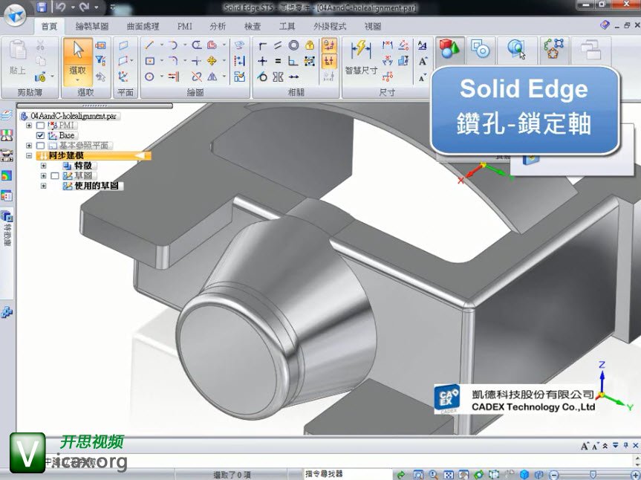Uncheck the Base coordinate system checkbox

point(40,135)
